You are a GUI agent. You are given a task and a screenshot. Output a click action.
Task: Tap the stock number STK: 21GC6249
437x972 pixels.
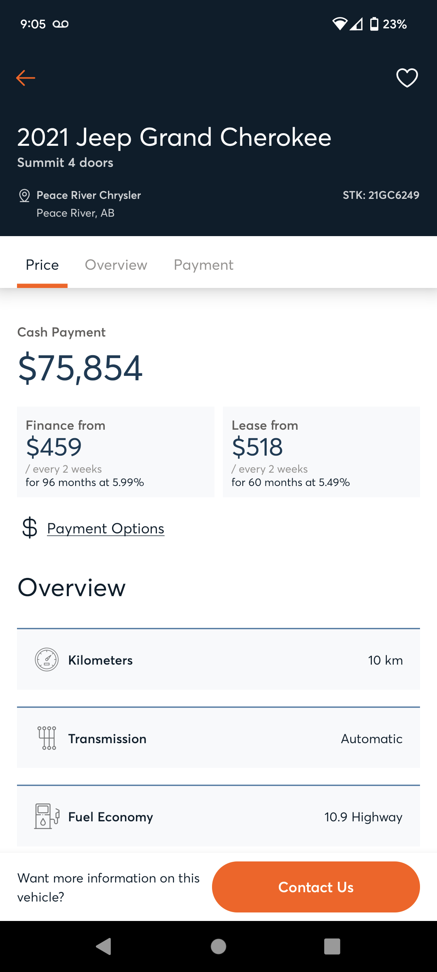click(381, 195)
